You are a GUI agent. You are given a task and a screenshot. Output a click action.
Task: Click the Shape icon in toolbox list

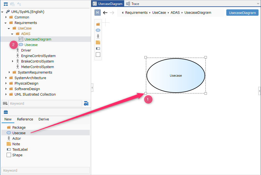tap(9, 155)
